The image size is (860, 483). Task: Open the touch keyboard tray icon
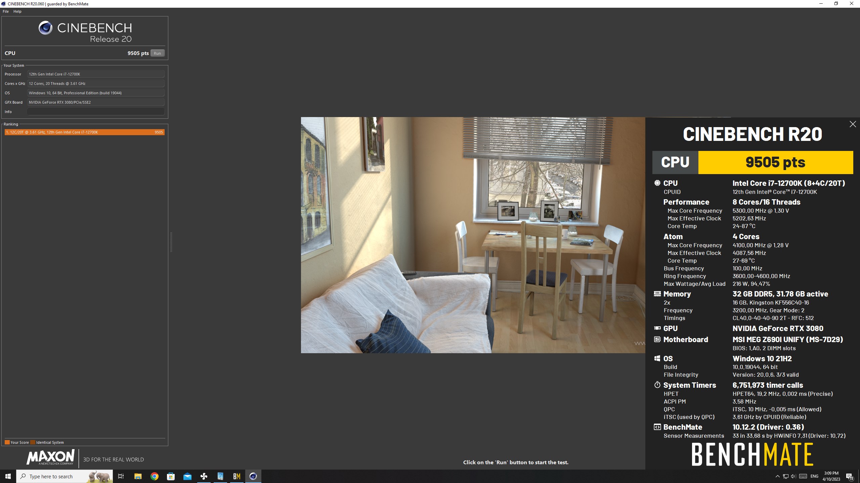(803, 476)
